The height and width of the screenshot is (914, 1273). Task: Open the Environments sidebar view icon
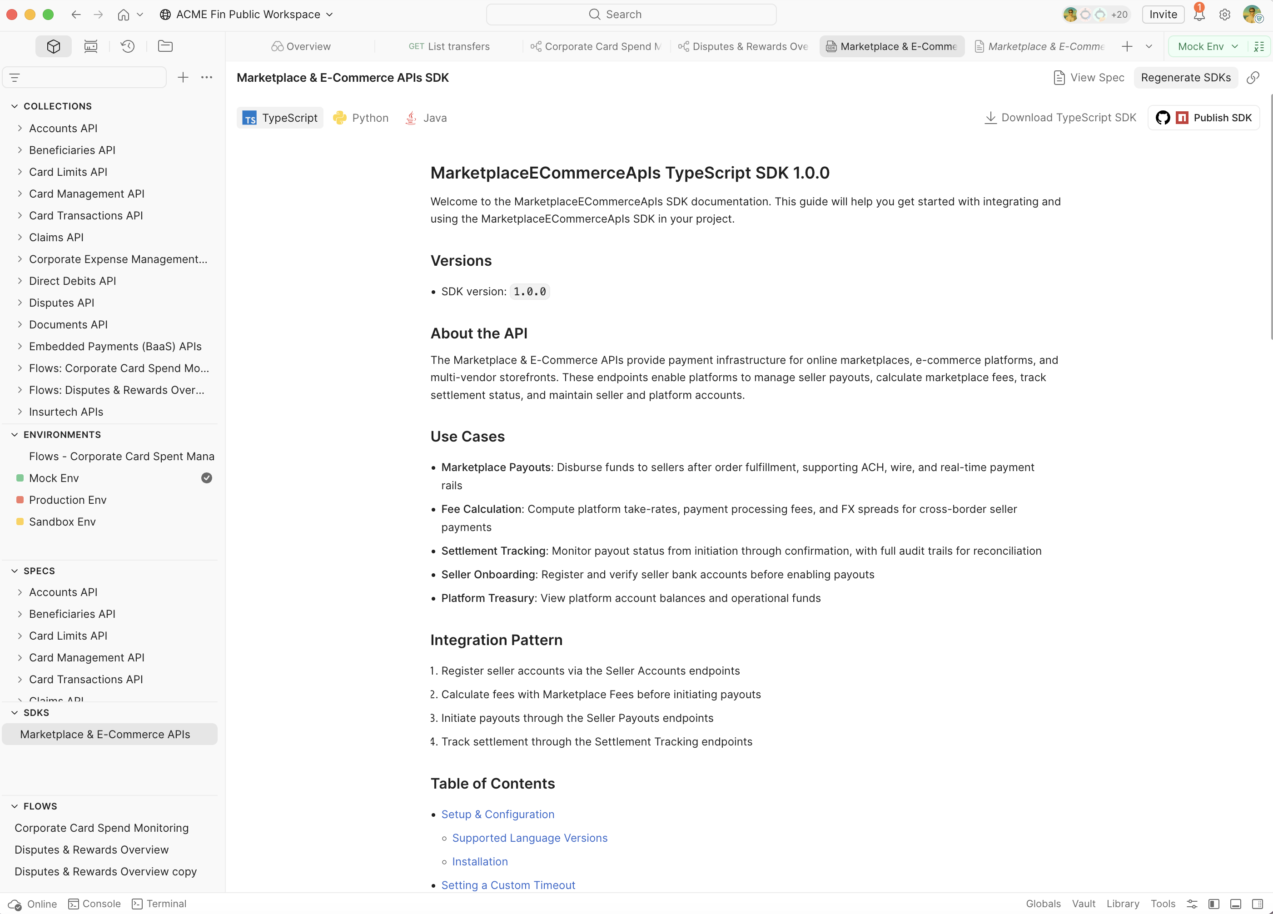(90, 47)
